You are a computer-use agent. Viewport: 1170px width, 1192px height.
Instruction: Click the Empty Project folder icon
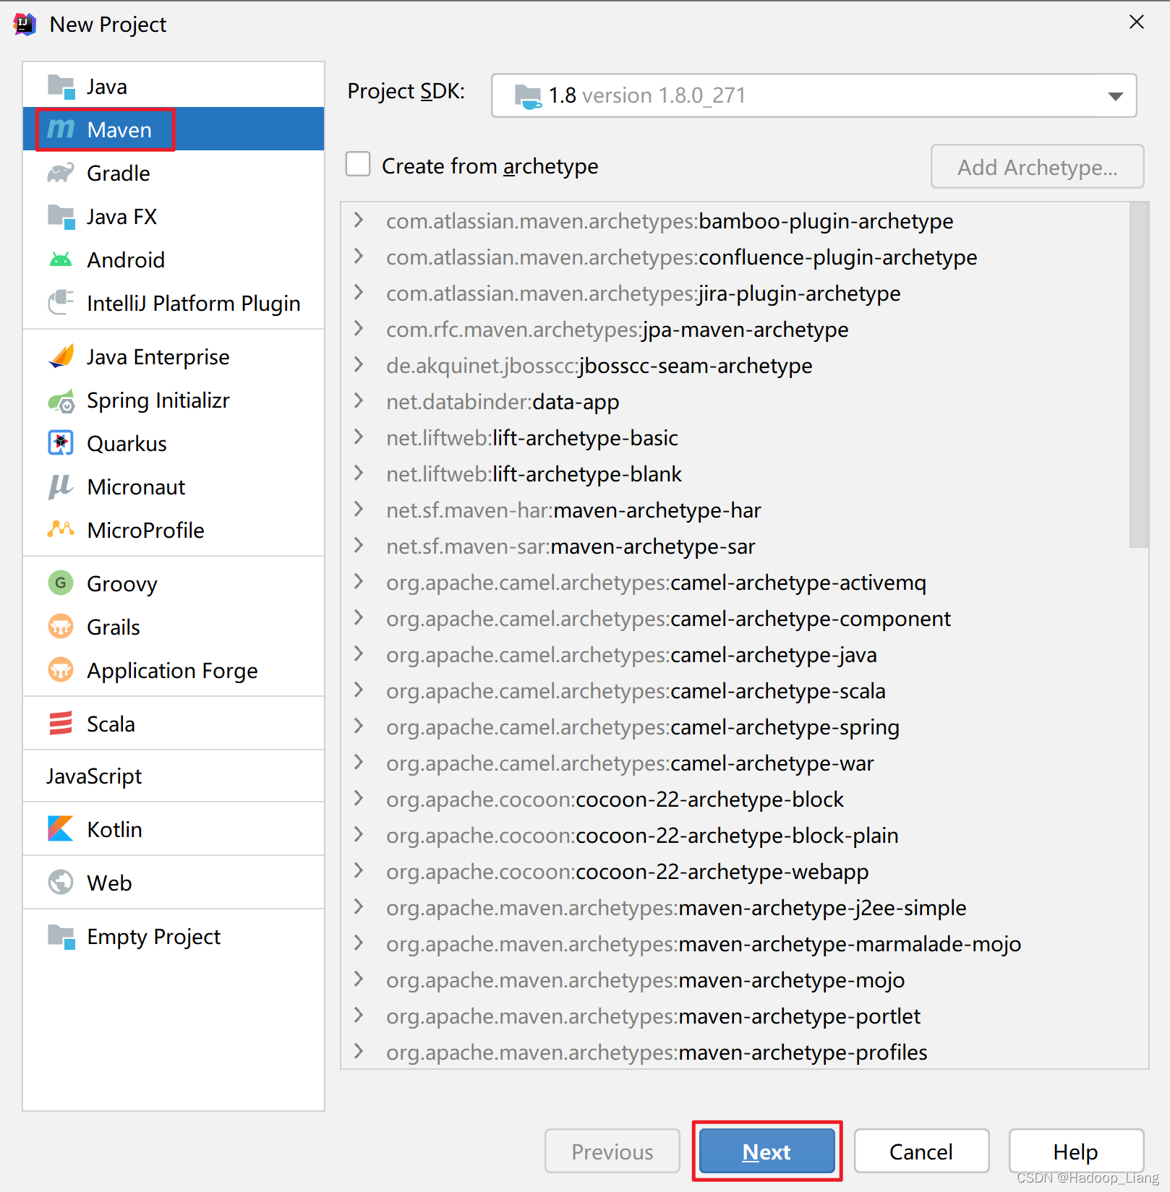click(x=61, y=937)
